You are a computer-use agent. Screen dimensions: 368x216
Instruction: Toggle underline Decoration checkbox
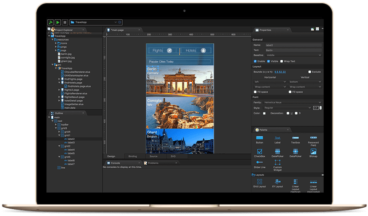coord(288,113)
